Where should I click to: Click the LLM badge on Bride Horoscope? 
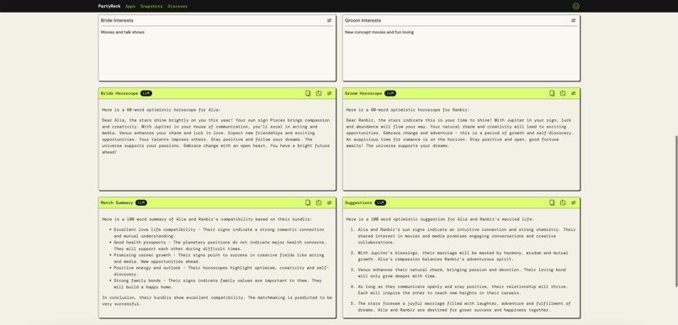point(146,93)
